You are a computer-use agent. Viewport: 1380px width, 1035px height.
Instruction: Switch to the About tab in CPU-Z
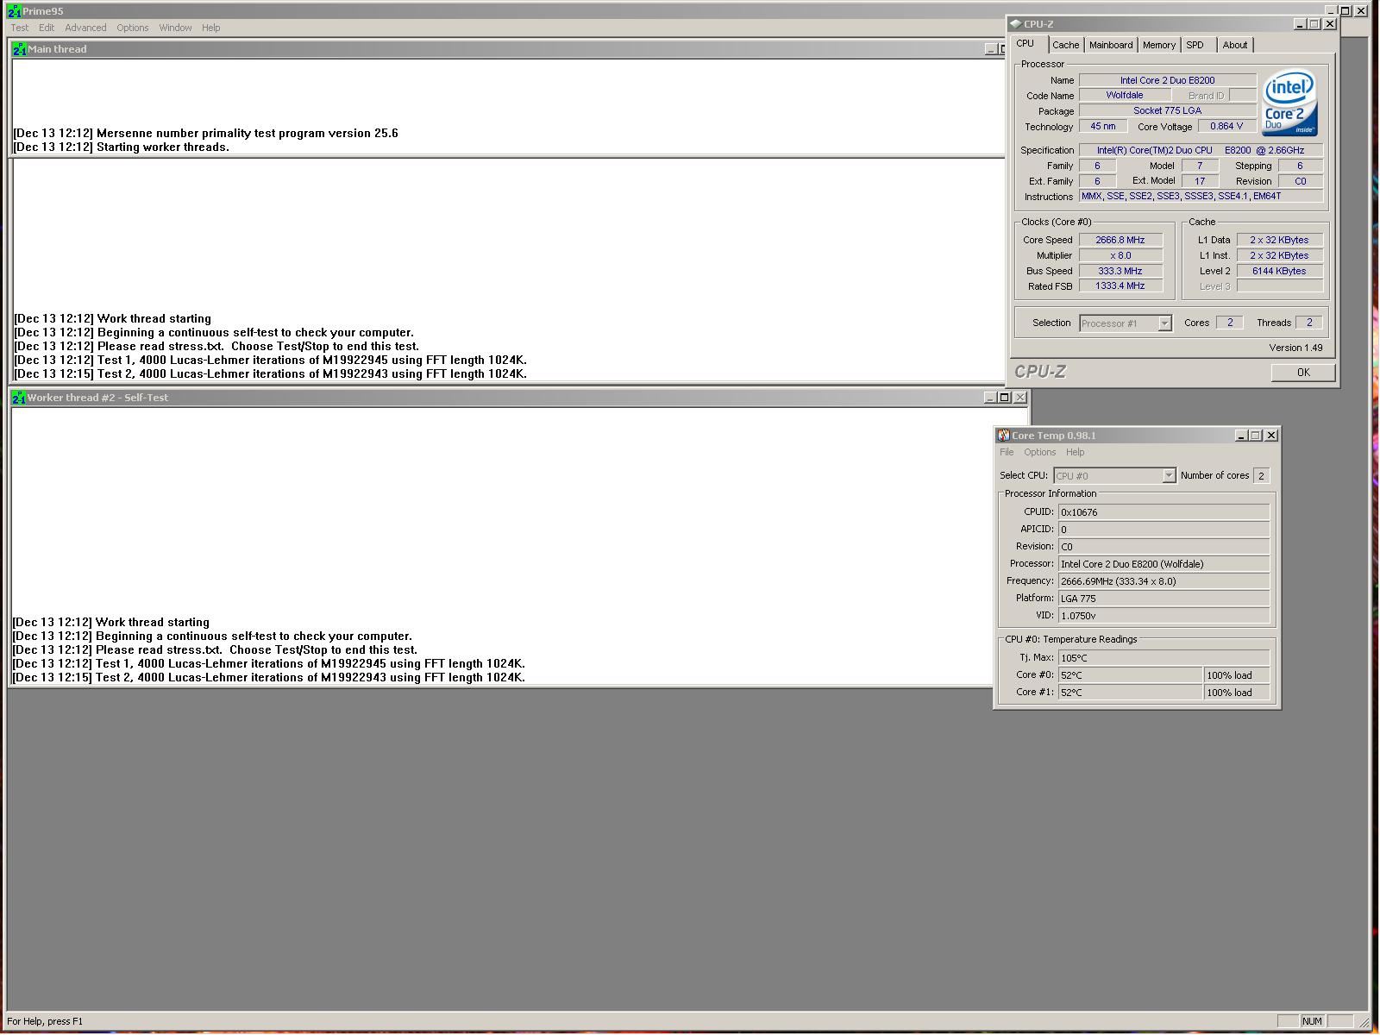[1235, 45]
